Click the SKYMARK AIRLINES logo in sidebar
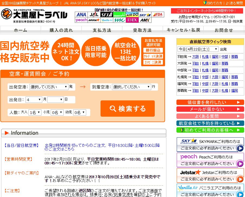The width and height of the screenshot is (245, 197). tap(189, 141)
